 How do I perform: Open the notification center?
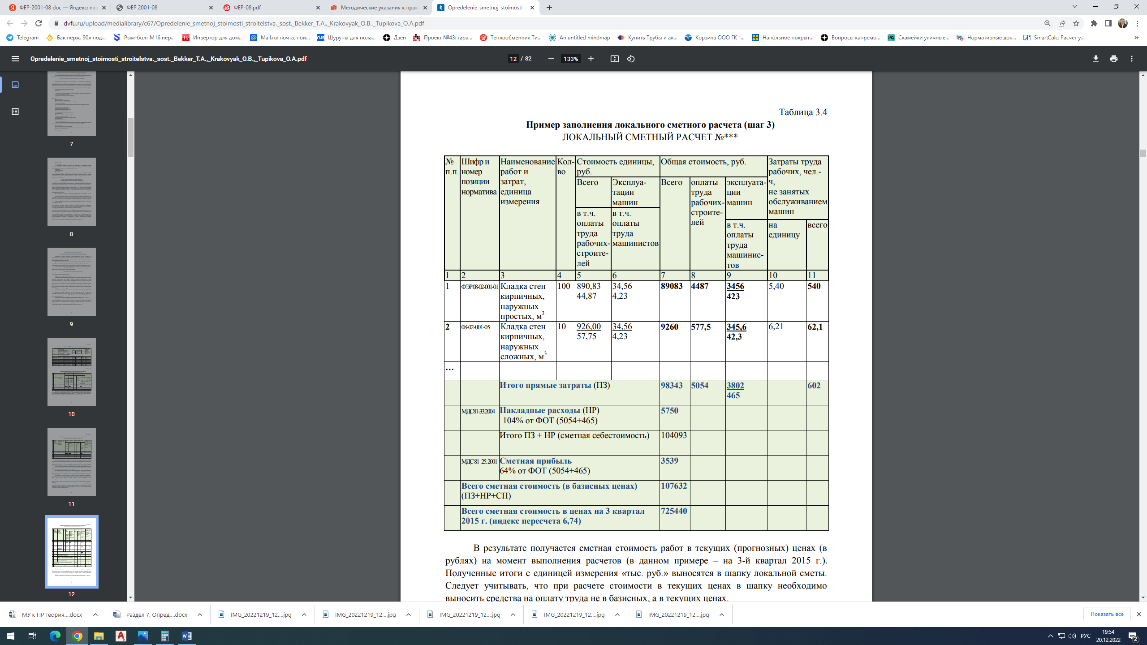pyautogui.click(x=1133, y=636)
